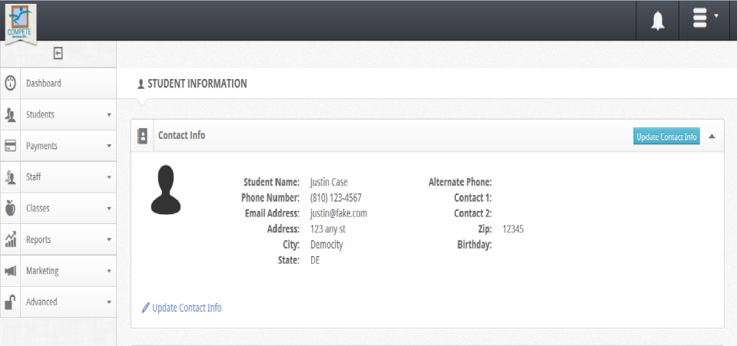The image size is (737, 346).
Task: Click the student profile avatar
Action: pyautogui.click(x=166, y=189)
